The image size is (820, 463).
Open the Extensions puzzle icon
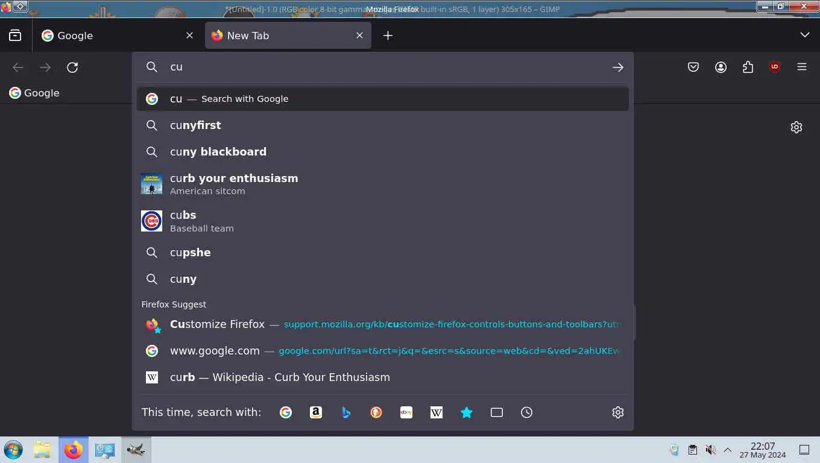click(748, 68)
